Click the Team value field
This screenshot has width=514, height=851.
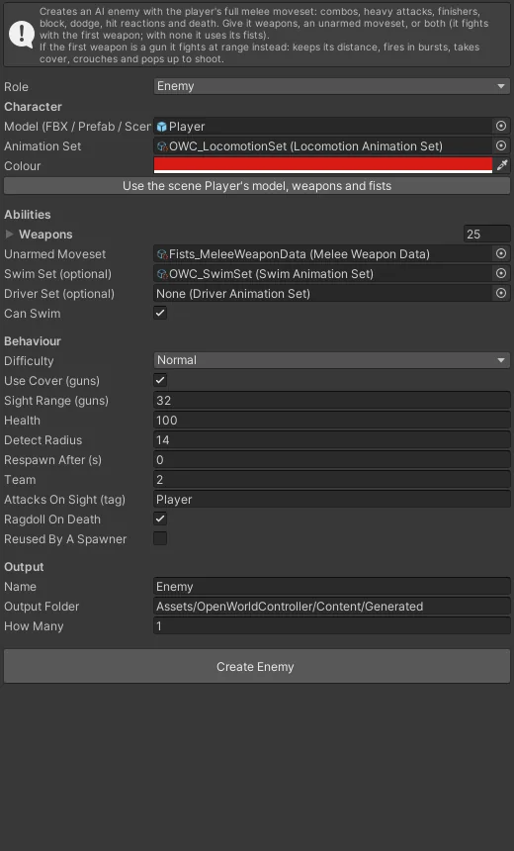pyautogui.click(x=332, y=480)
